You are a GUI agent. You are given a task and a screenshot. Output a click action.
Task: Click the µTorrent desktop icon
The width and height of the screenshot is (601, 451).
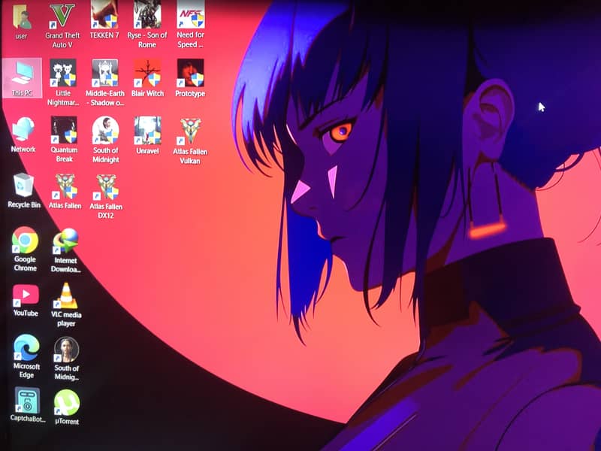[x=67, y=404]
